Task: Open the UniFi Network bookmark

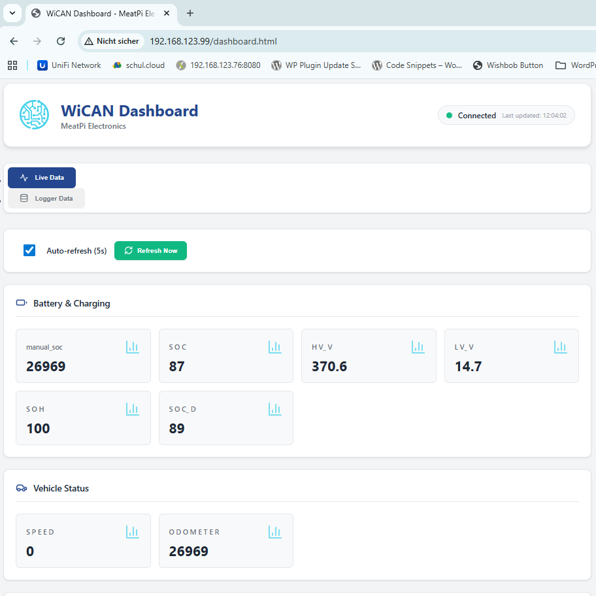Action: [x=68, y=65]
